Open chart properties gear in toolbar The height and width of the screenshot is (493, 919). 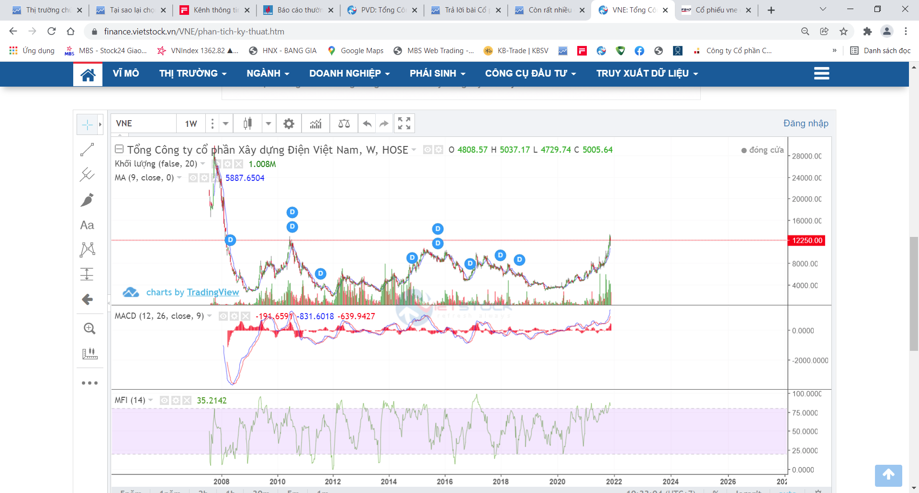pos(289,123)
